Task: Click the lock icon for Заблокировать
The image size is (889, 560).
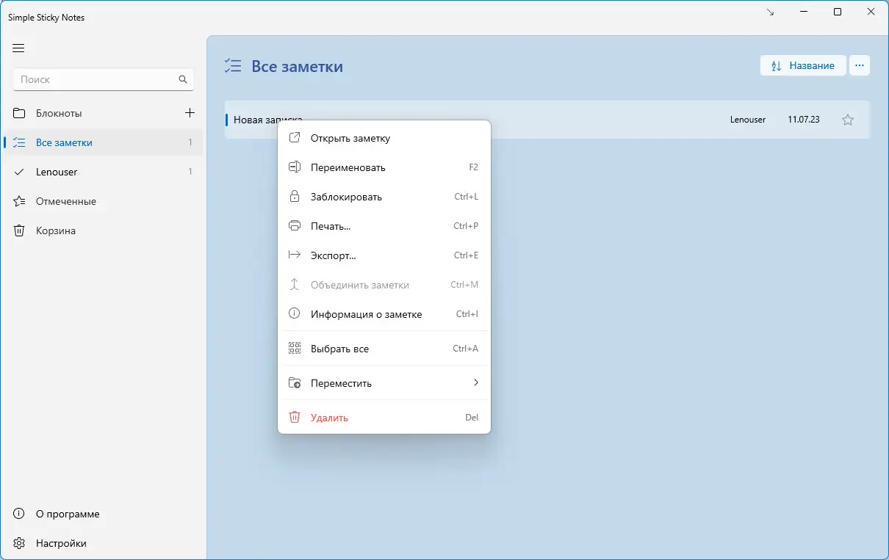Action: 295,197
